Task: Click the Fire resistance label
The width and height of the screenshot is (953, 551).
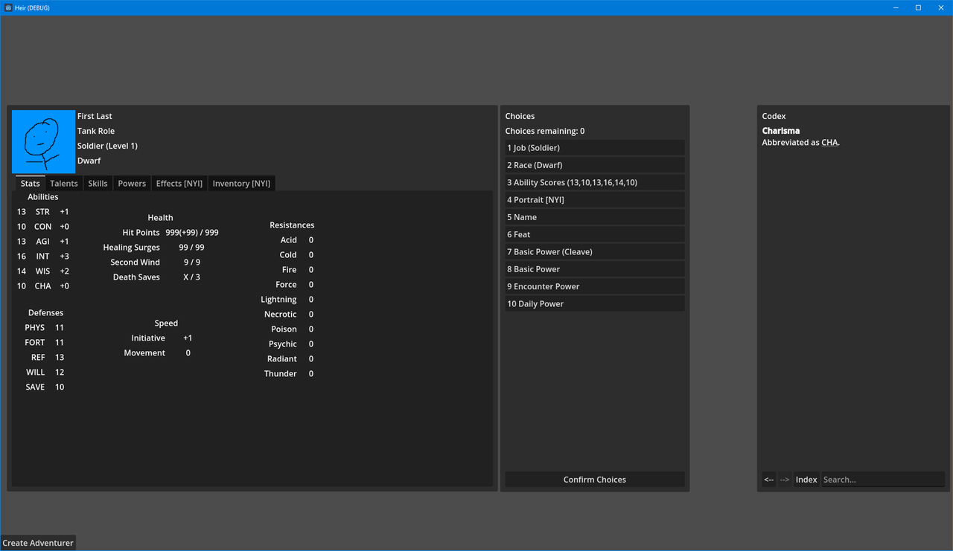Action: coord(289,270)
